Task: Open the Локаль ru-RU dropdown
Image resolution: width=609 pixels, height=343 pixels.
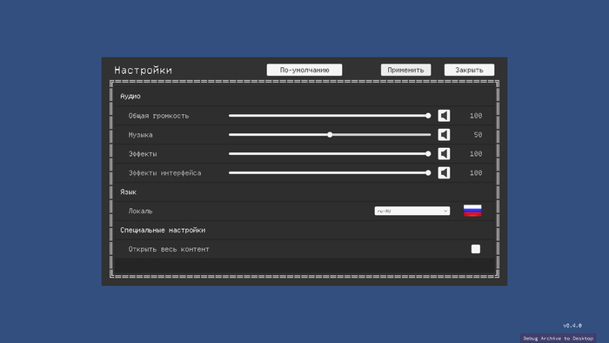Action: (412, 211)
